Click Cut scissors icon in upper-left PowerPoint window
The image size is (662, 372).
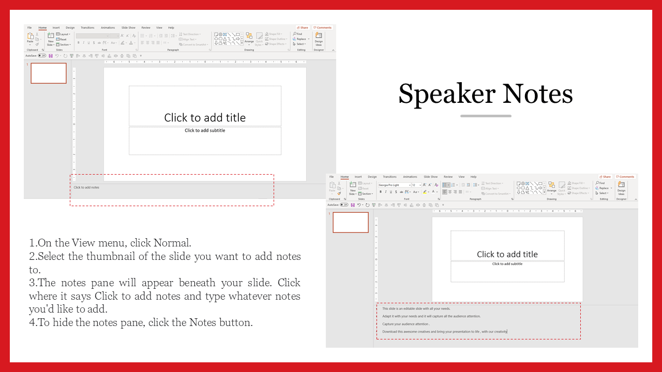pos(37,34)
